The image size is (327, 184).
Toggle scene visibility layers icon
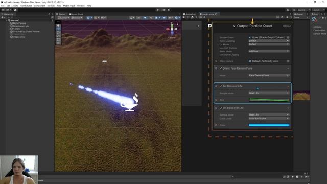tap(164, 18)
